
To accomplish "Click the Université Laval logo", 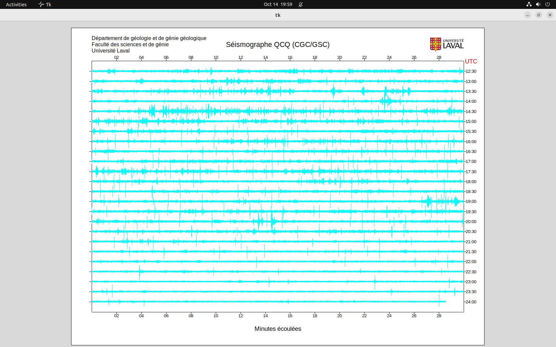I will [x=446, y=44].
